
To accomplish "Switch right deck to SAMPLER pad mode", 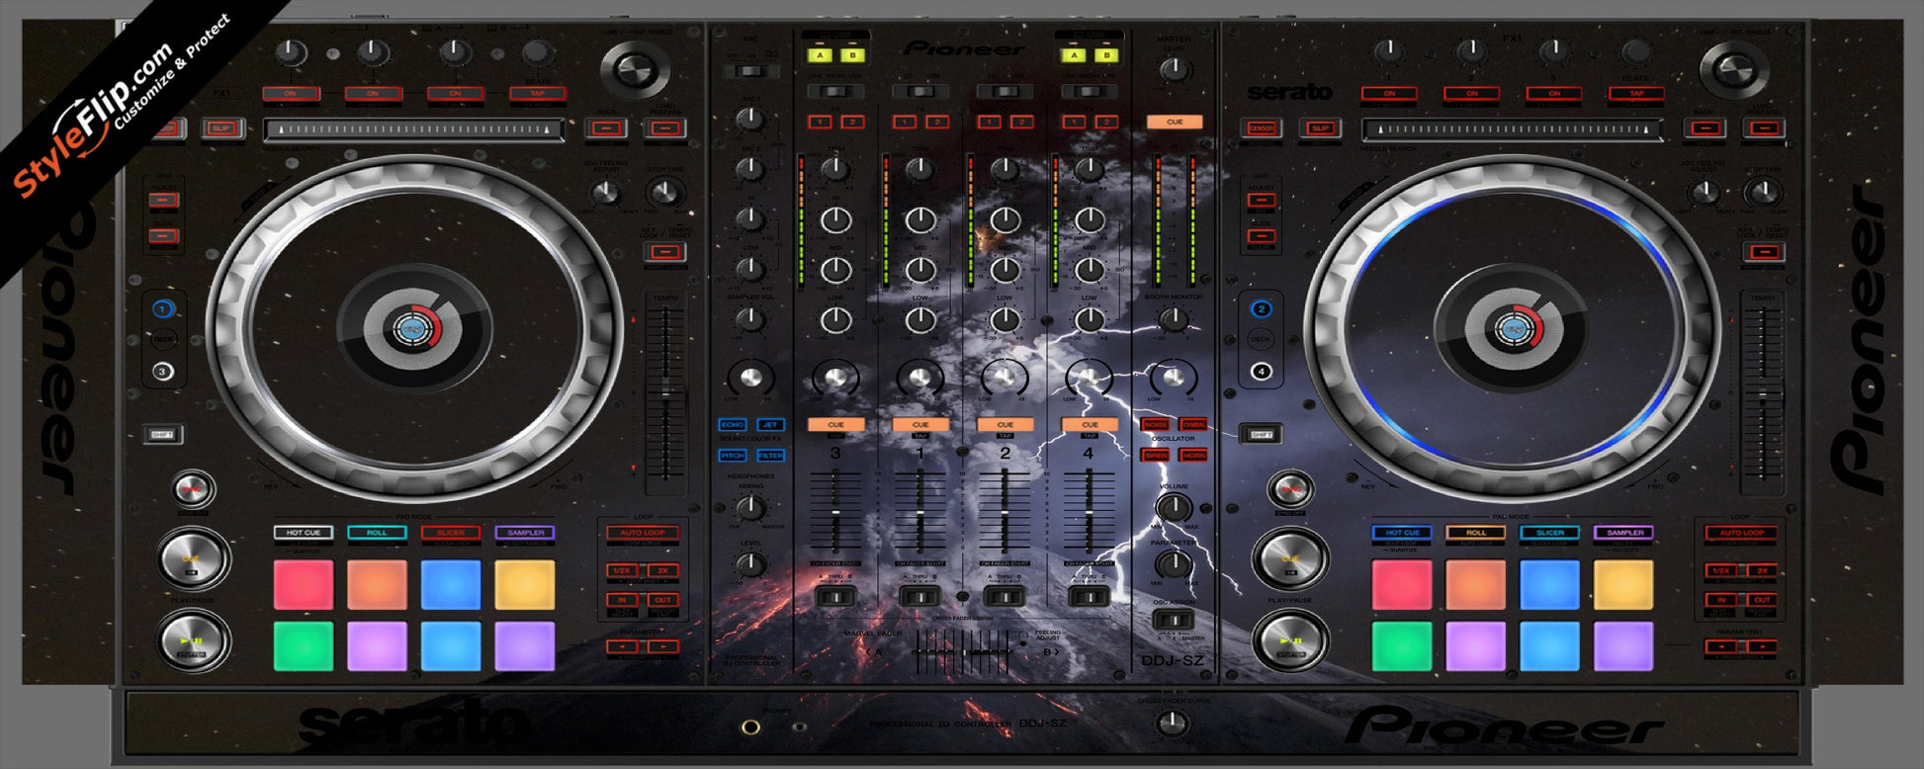I will pyautogui.click(x=1623, y=533).
